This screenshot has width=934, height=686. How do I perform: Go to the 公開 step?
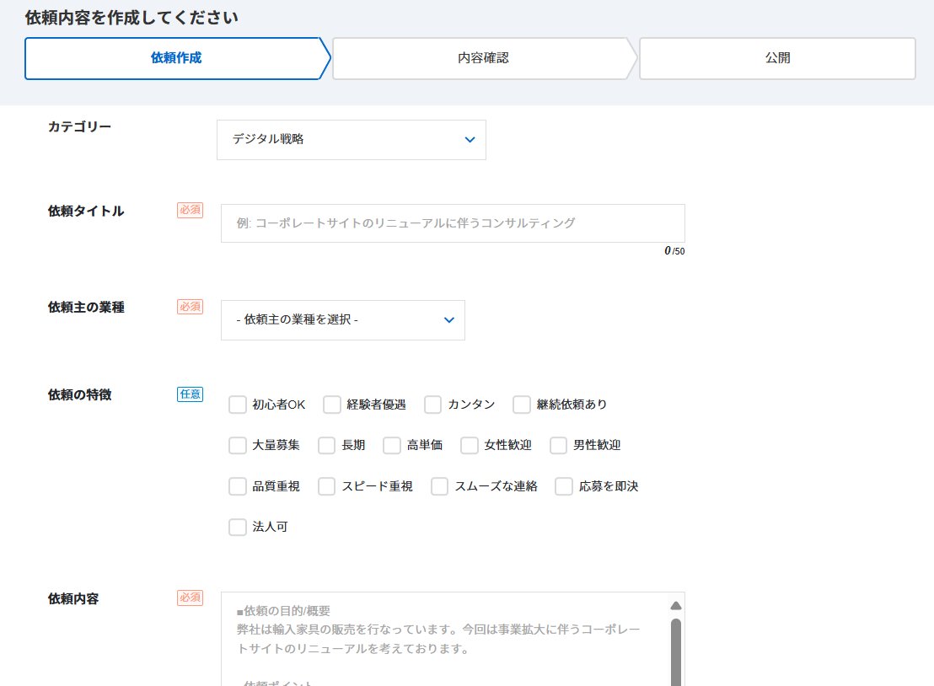[777, 58]
